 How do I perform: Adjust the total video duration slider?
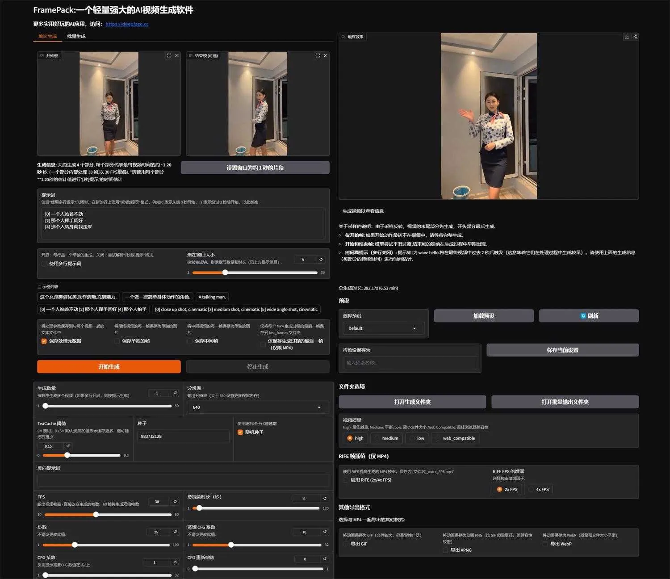tap(257, 508)
